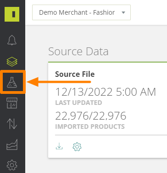Viewport: 167px width, 173px height.
Task: Select the stacked layers data icon
Action: click(x=12, y=62)
